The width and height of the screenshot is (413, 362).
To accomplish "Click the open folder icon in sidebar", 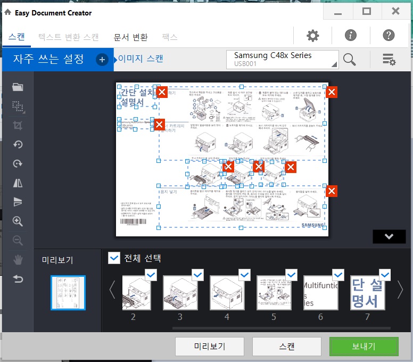I will (x=18, y=87).
